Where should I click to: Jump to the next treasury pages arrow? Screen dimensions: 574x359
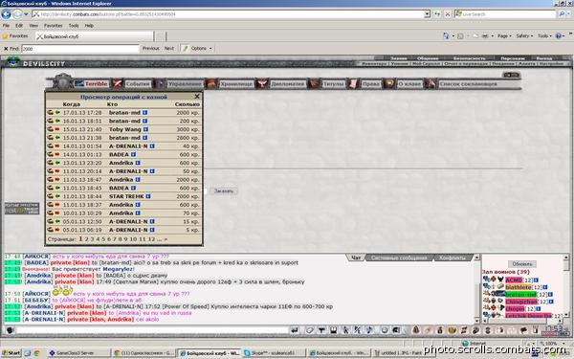pos(166,239)
